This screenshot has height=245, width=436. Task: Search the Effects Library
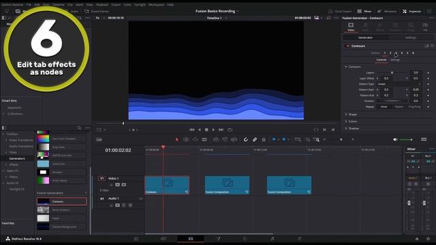79,128
